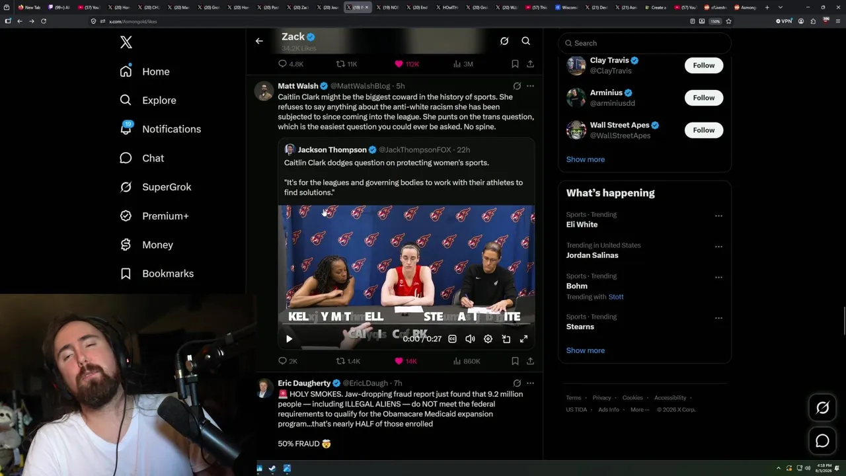The image size is (846, 476).
Task: Open Steam from the taskbar
Action: click(x=272, y=469)
